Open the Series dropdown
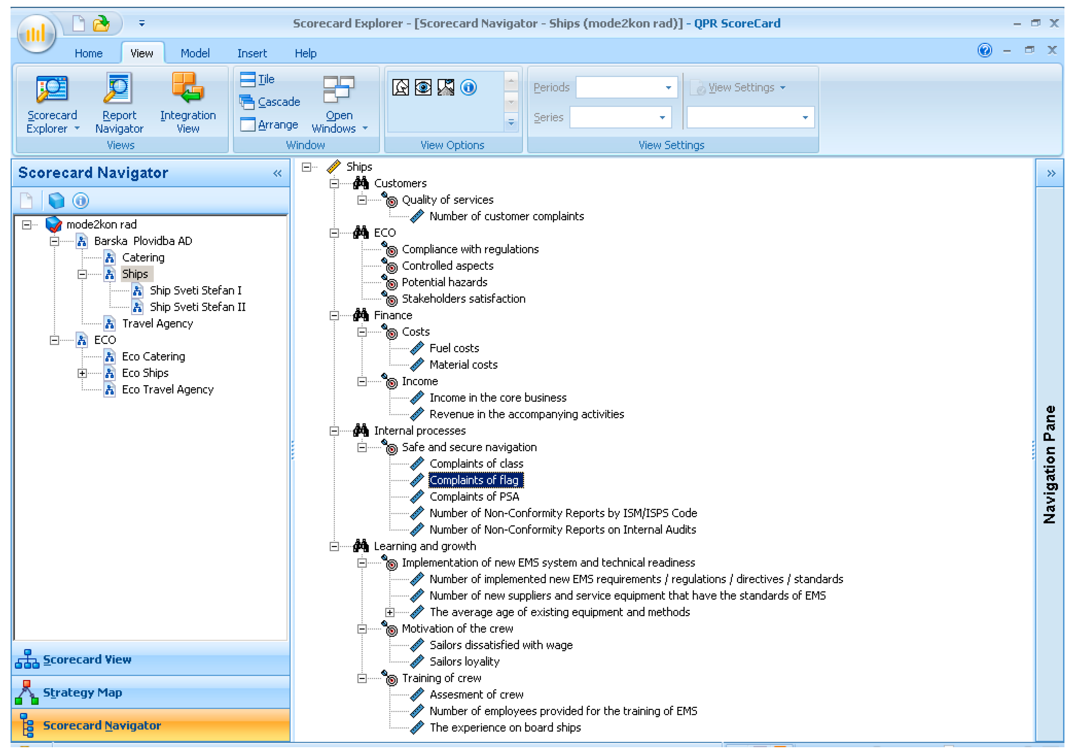This screenshot has height=754, width=1075. [x=662, y=117]
